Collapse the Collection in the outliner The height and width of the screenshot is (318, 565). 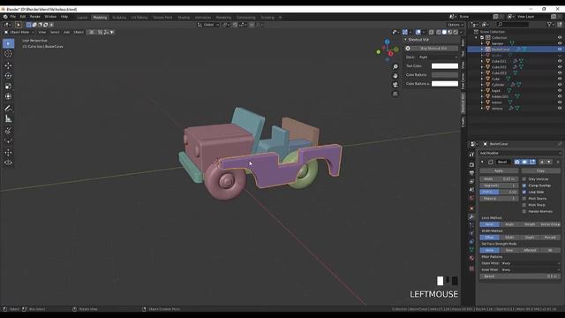point(477,37)
